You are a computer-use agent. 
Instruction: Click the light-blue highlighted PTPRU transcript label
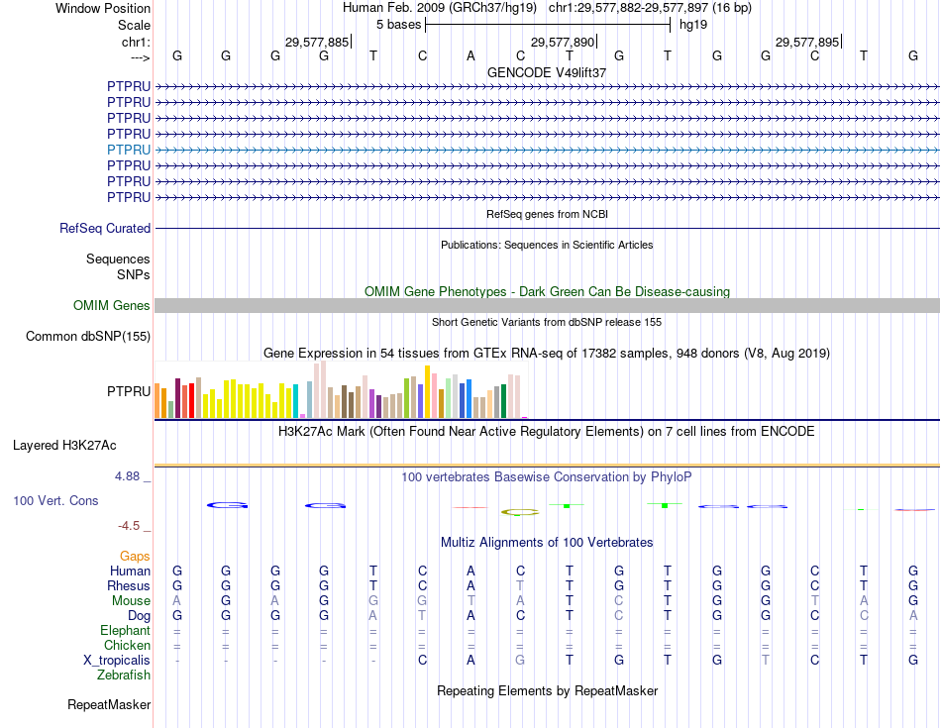(129, 150)
